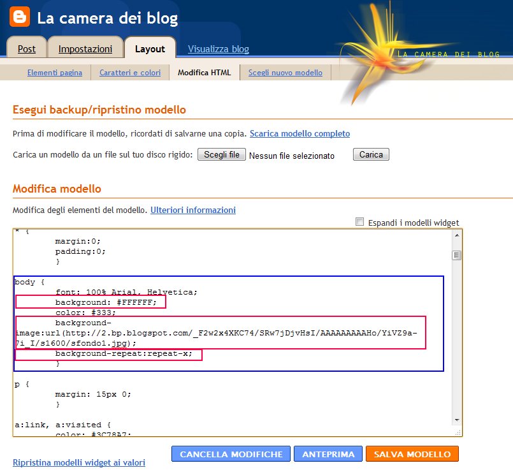Open the Visualizza blog link
Viewport: 513px width, 470px height.
[218, 48]
